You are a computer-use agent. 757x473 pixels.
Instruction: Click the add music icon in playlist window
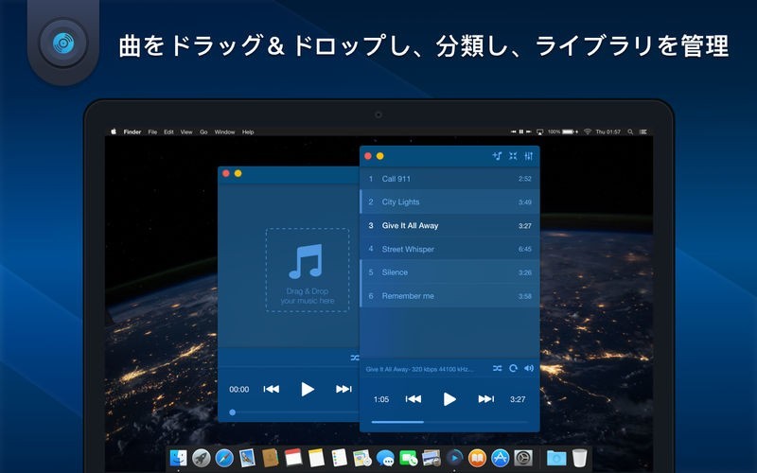[x=497, y=156]
